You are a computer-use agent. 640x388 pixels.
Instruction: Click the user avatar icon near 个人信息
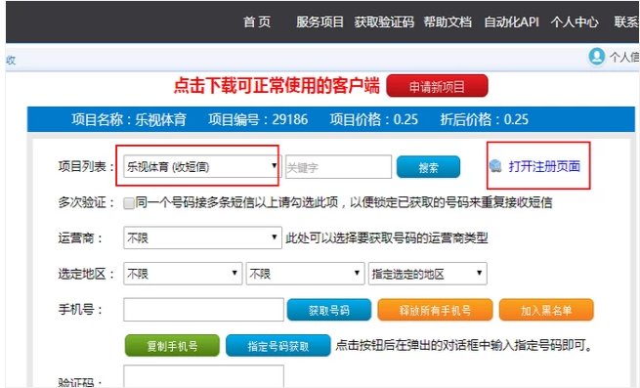click(596, 57)
